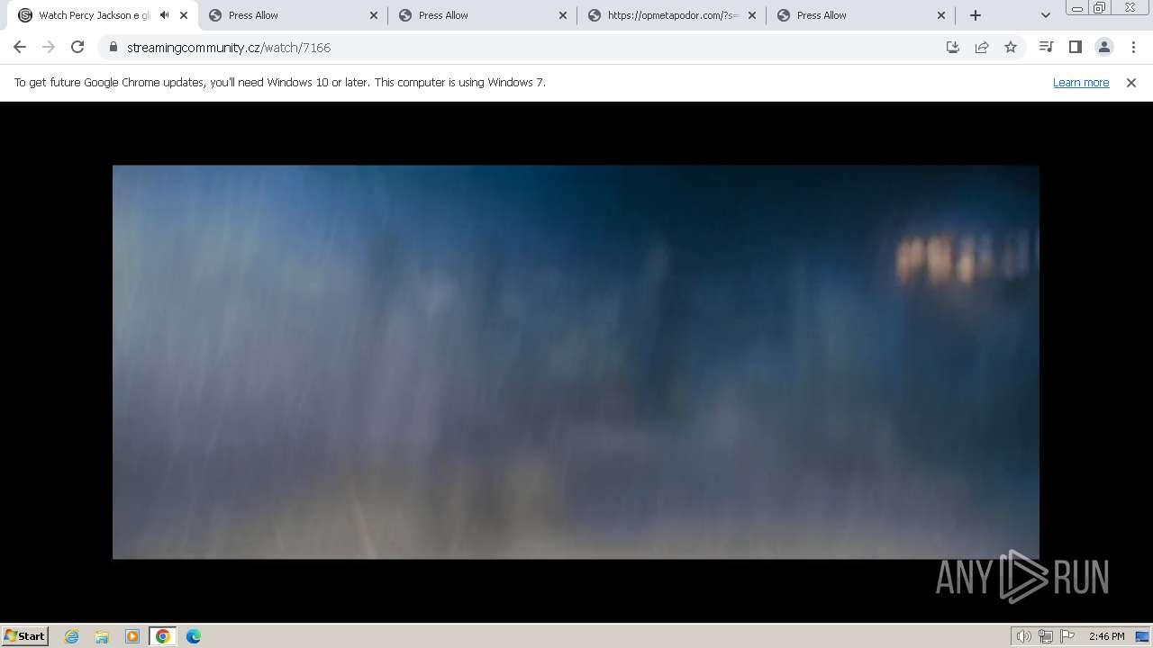The image size is (1153, 648).
Task: Close the second Press Allow tab
Action: pyautogui.click(x=374, y=15)
